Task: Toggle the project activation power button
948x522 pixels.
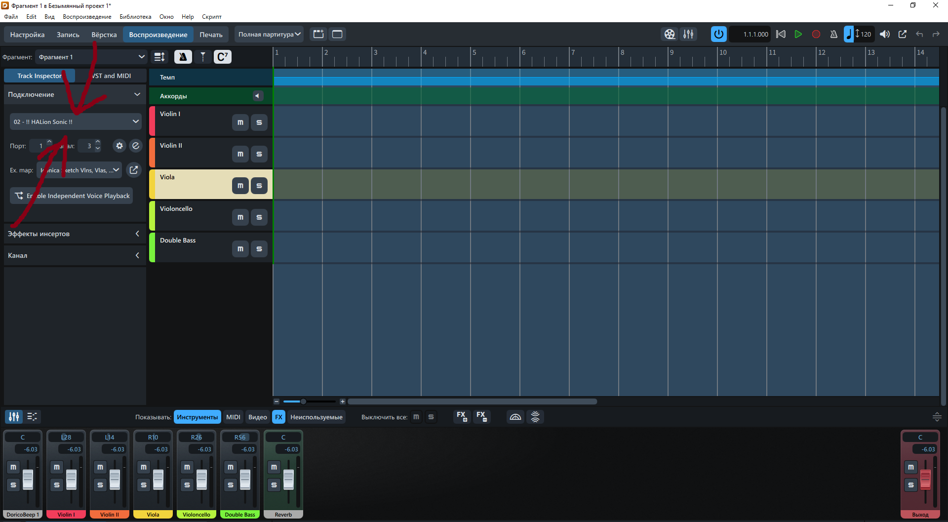Action: pyautogui.click(x=718, y=34)
